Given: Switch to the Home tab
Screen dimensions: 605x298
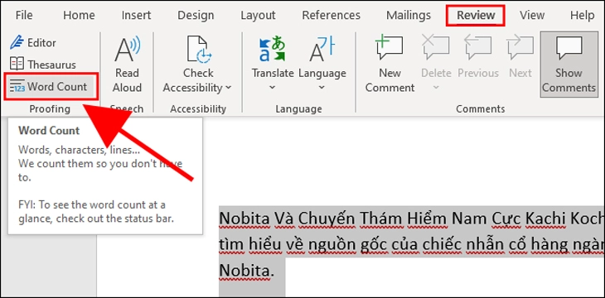Looking at the screenshot, I should (x=79, y=16).
